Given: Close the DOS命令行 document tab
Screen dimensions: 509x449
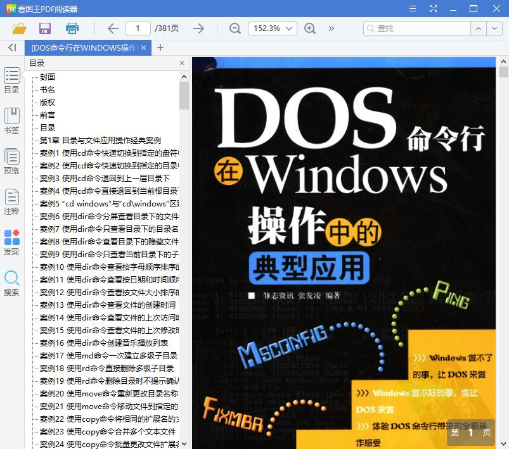Looking at the screenshot, I should pos(143,48).
